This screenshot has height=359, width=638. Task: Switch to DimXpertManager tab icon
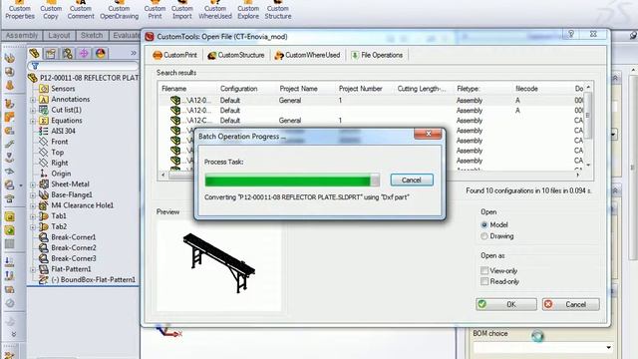(x=84, y=53)
